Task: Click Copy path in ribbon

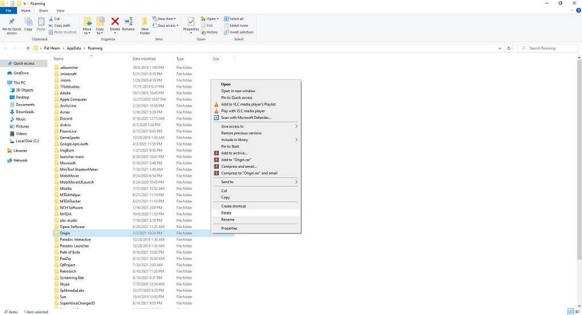Action: [59, 25]
